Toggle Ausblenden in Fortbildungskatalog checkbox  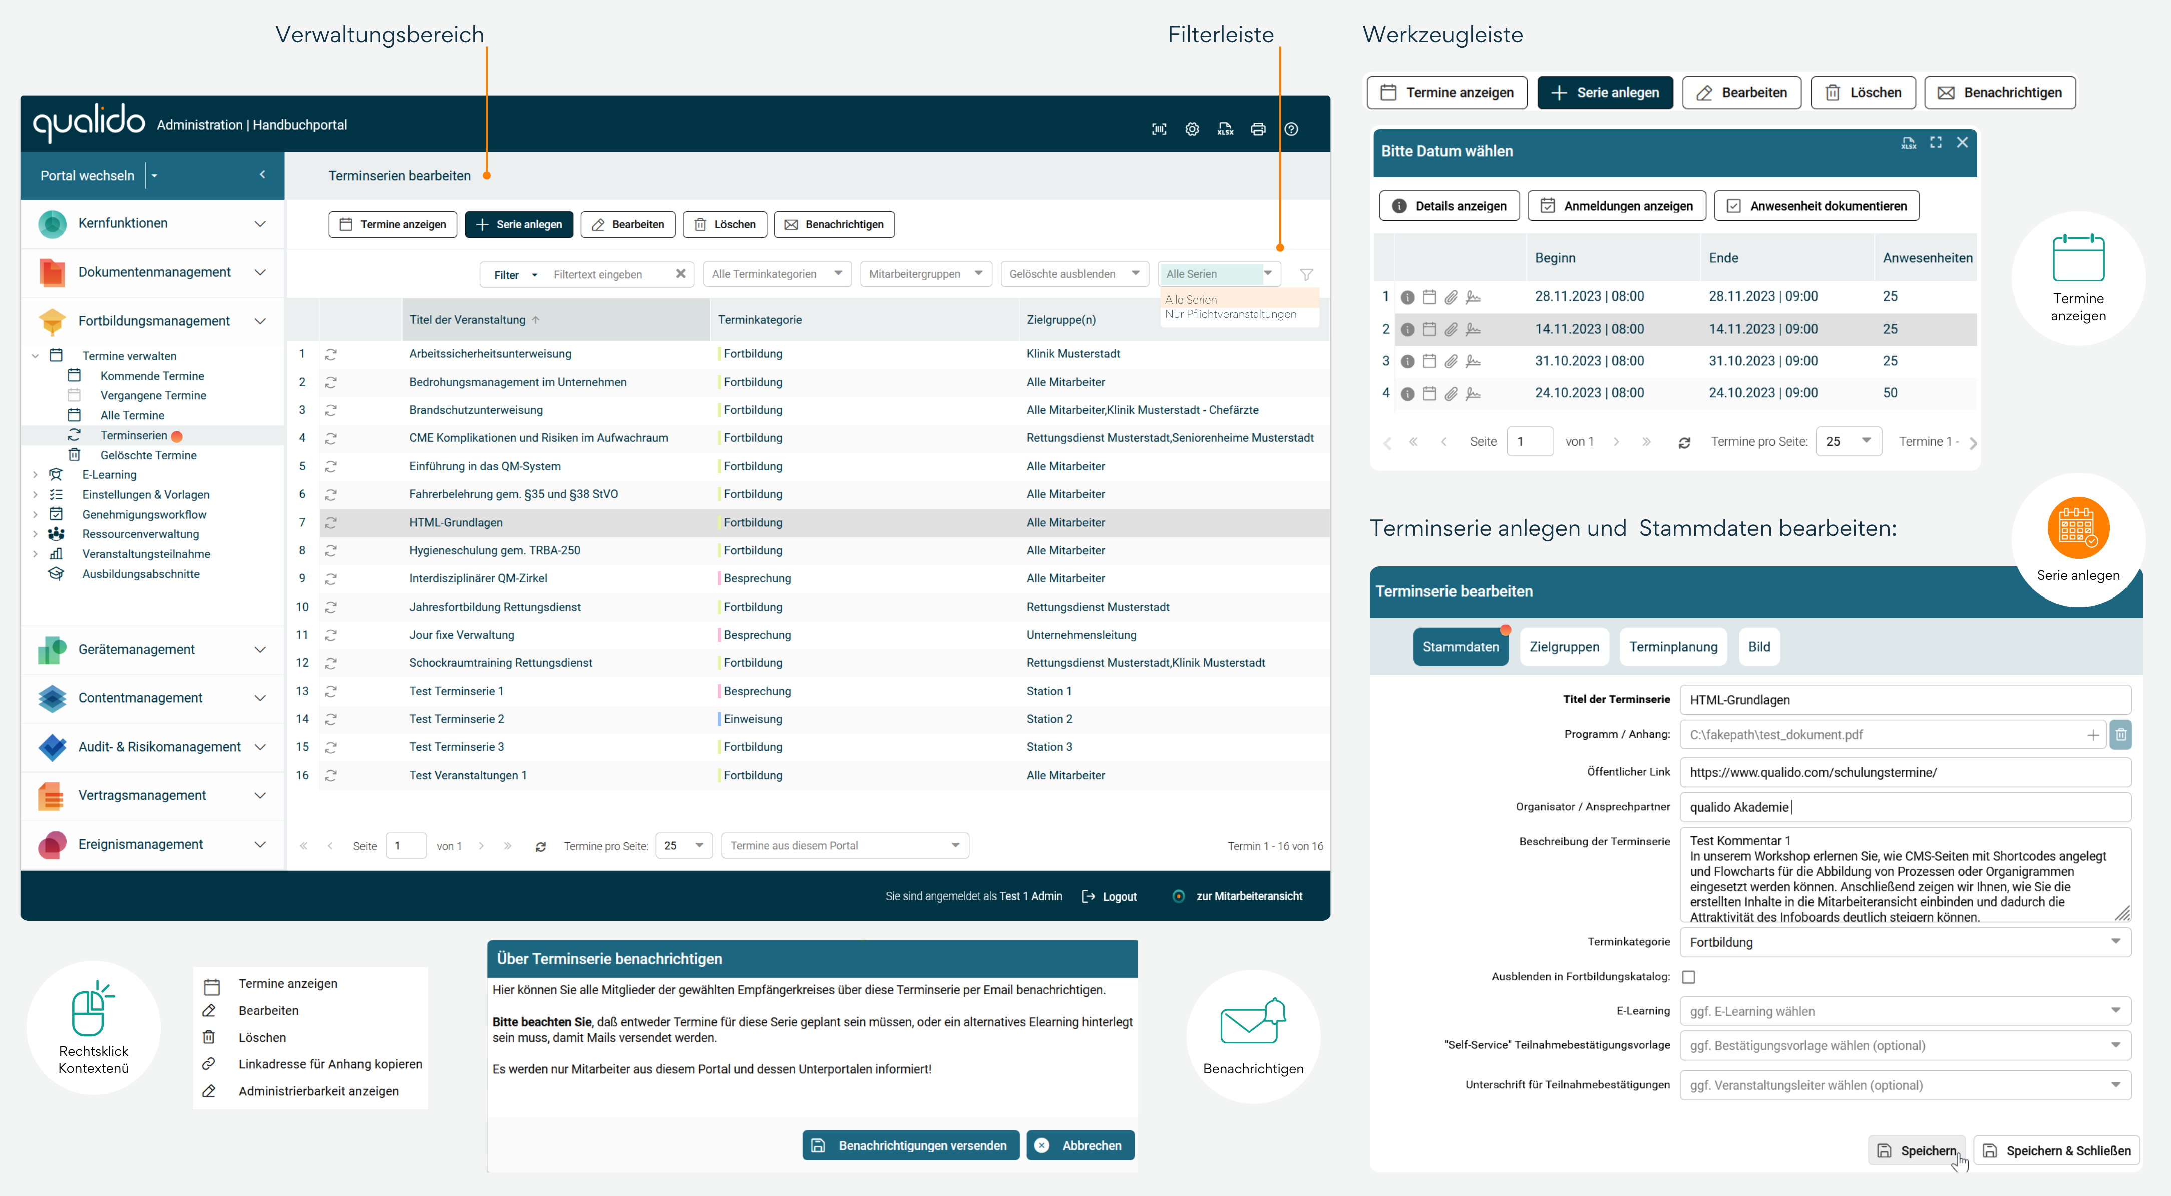coord(1689,977)
